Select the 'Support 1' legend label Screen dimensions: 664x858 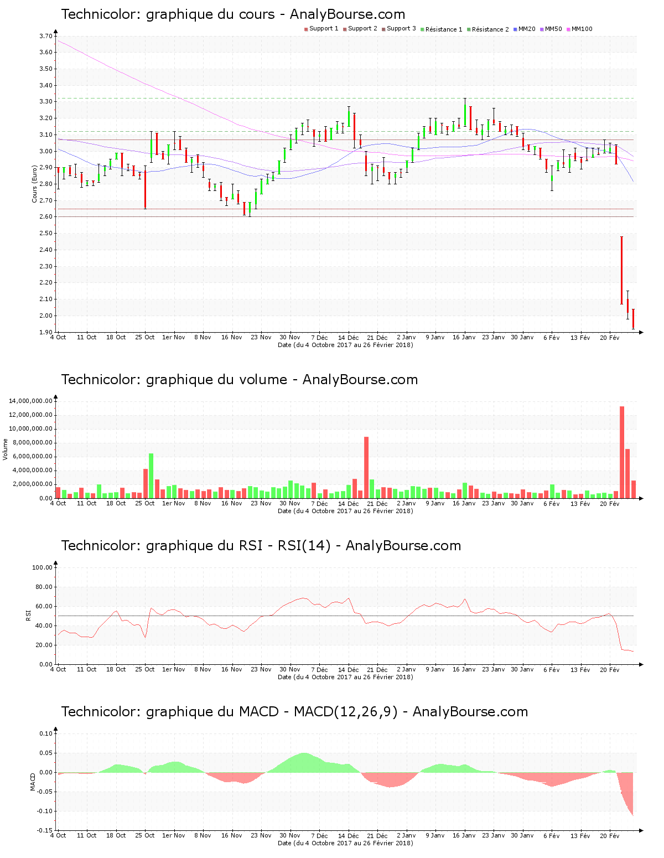(x=324, y=29)
